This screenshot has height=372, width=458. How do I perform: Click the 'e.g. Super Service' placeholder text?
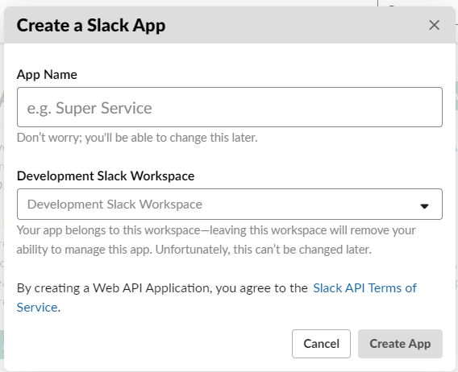[90, 108]
